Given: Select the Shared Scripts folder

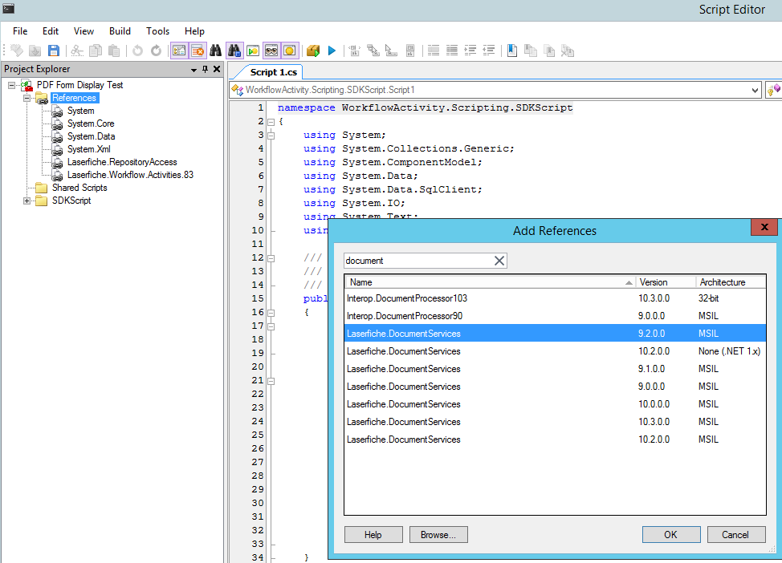Looking at the screenshot, I should [x=79, y=188].
